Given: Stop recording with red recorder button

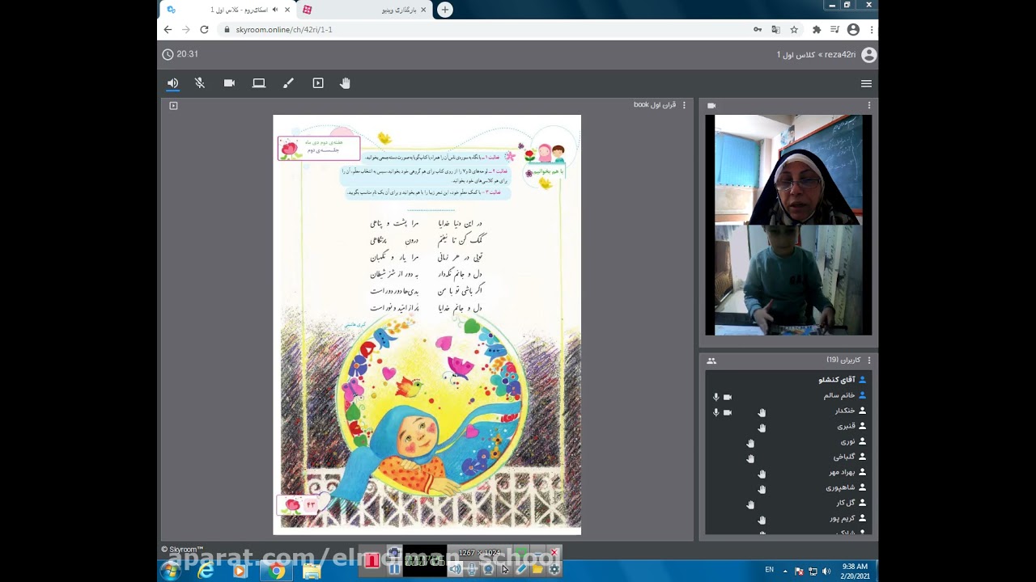Looking at the screenshot, I should click(372, 559).
